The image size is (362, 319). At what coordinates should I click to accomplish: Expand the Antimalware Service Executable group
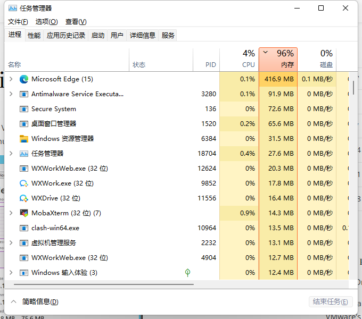(x=11, y=94)
